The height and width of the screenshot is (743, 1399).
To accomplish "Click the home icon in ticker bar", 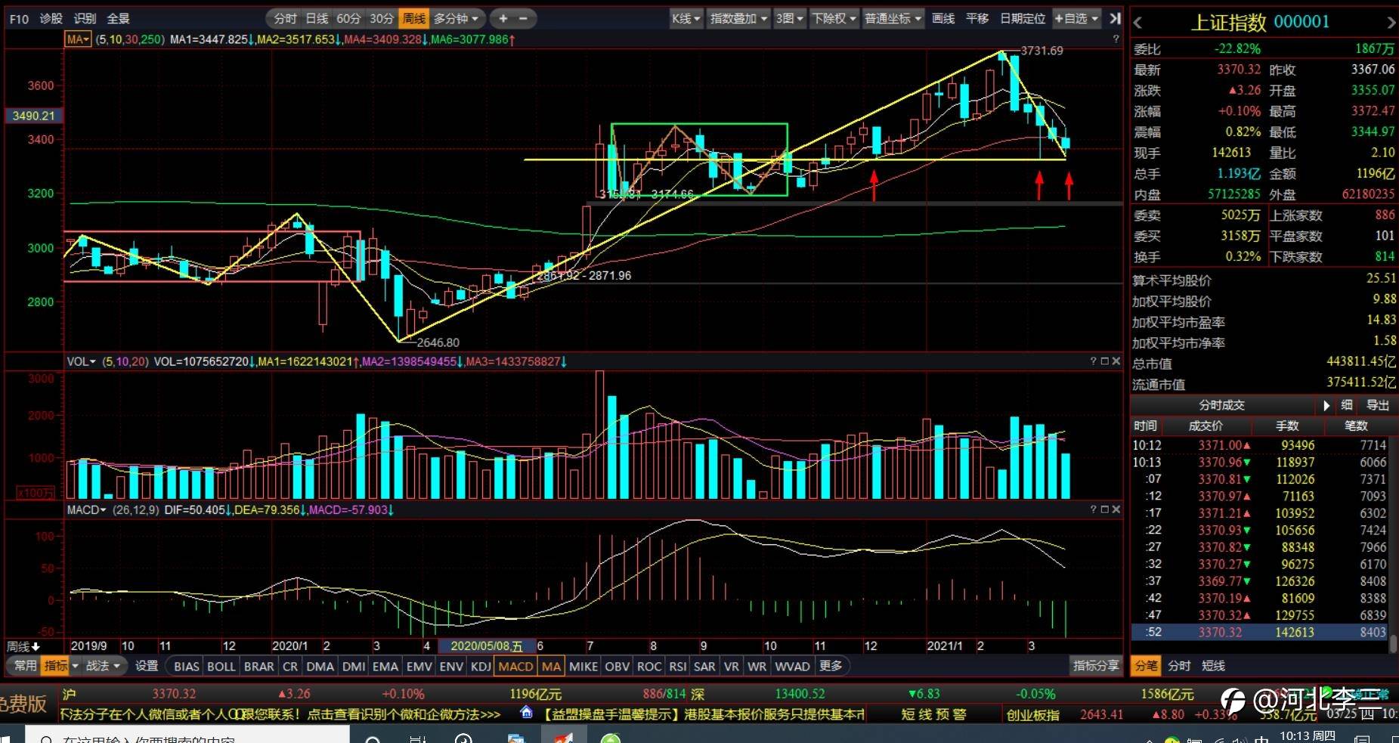I will 527,712.
